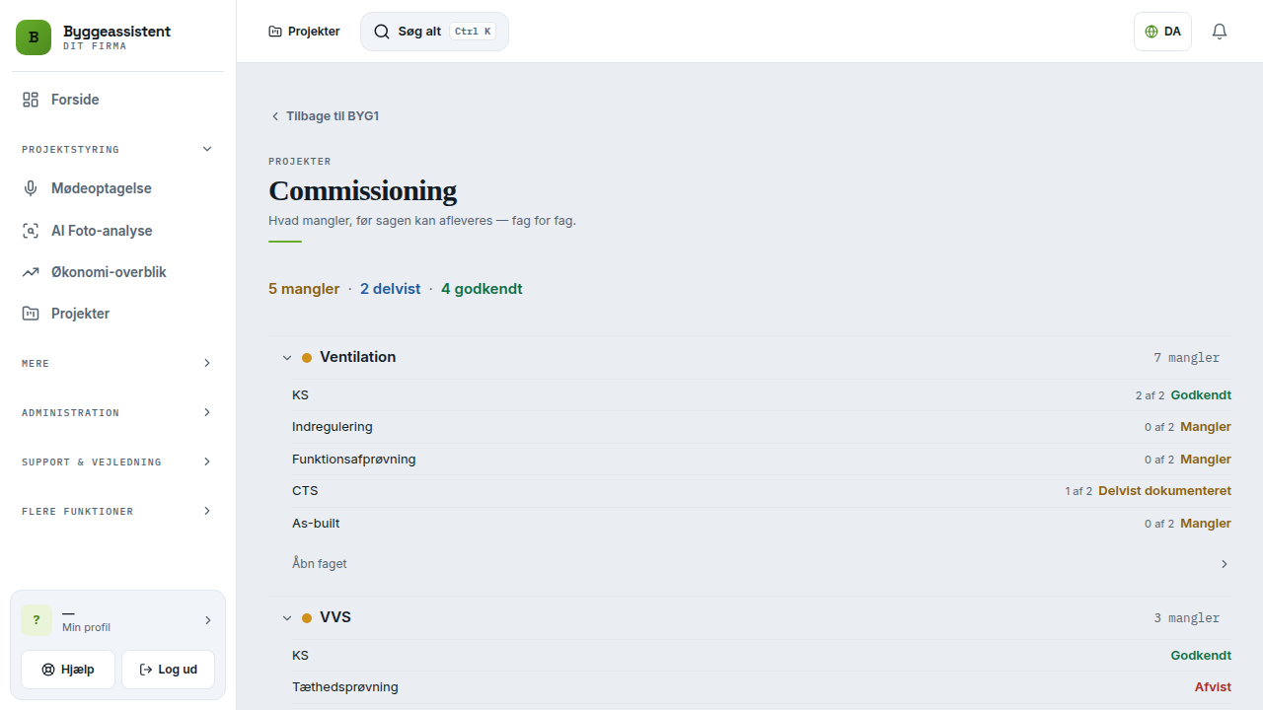The height and width of the screenshot is (710, 1263).
Task: Filter by 4 godkendt
Action: pos(482,289)
